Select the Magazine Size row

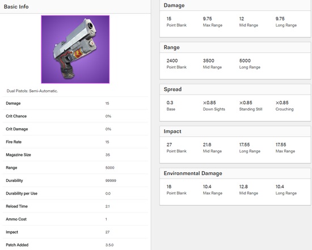pyautogui.click(x=75, y=155)
